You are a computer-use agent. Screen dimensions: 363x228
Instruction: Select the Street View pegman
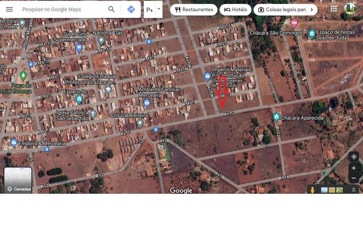coord(313,190)
